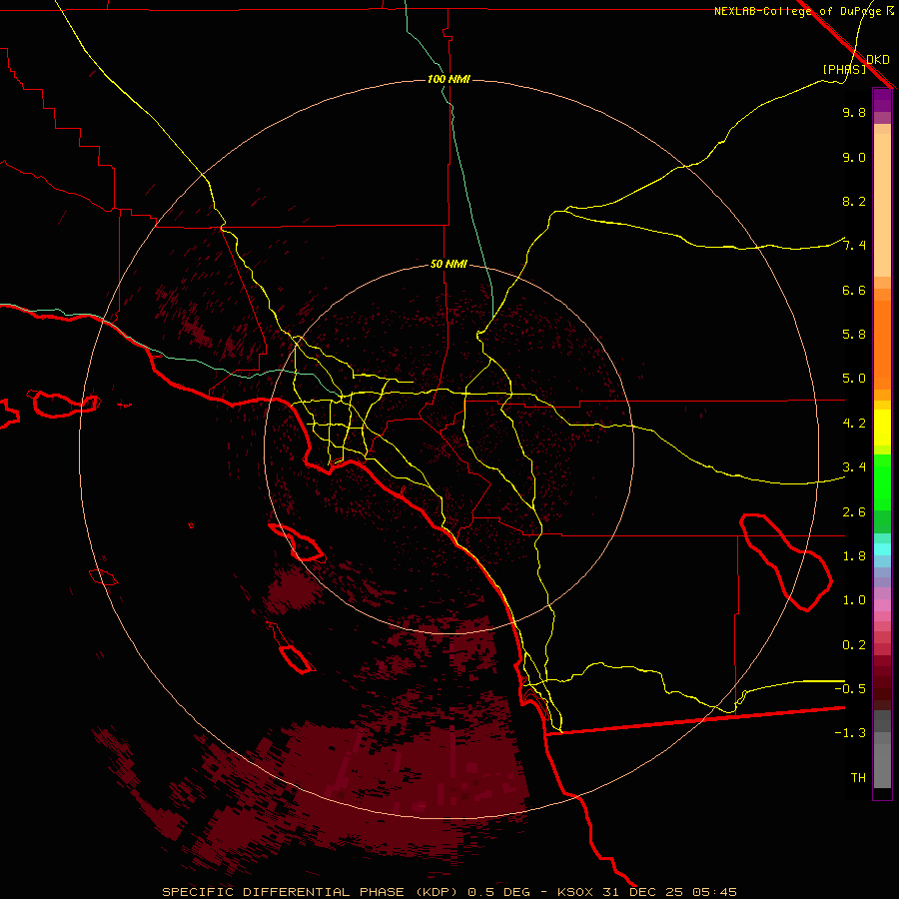The image size is (899, 899).
Task: Click the 2.6 color scale value
Action: pos(854,512)
